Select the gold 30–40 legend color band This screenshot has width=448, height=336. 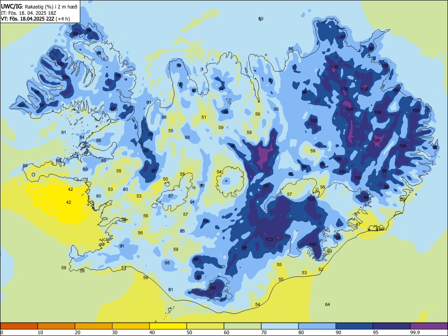[131, 326]
